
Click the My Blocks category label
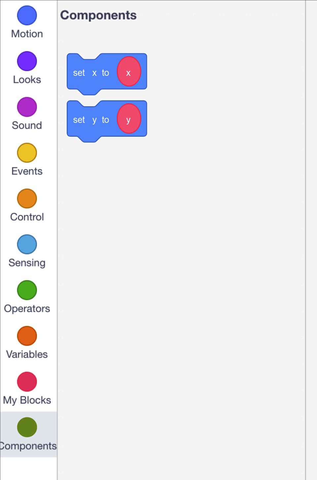(27, 400)
